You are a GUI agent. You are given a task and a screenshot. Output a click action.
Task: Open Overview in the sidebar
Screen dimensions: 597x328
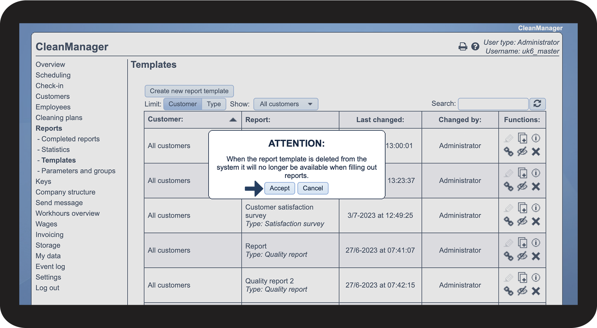coord(50,65)
